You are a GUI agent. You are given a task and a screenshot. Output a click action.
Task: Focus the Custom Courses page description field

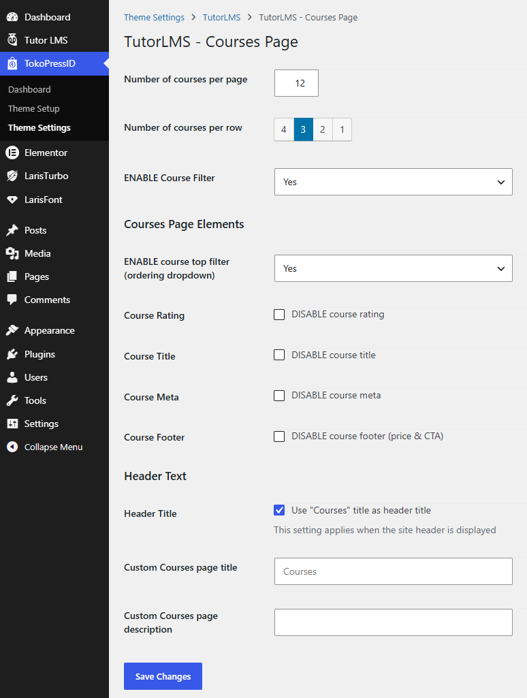click(393, 622)
